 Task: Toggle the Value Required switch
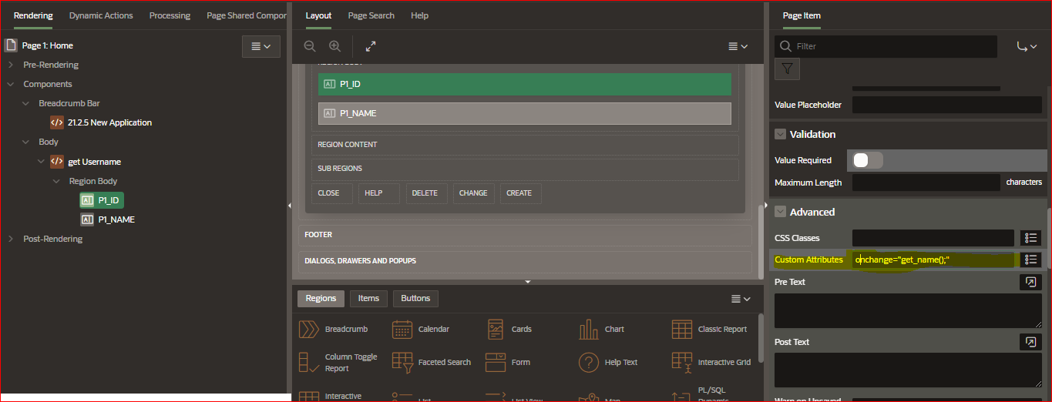click(867, 160)
